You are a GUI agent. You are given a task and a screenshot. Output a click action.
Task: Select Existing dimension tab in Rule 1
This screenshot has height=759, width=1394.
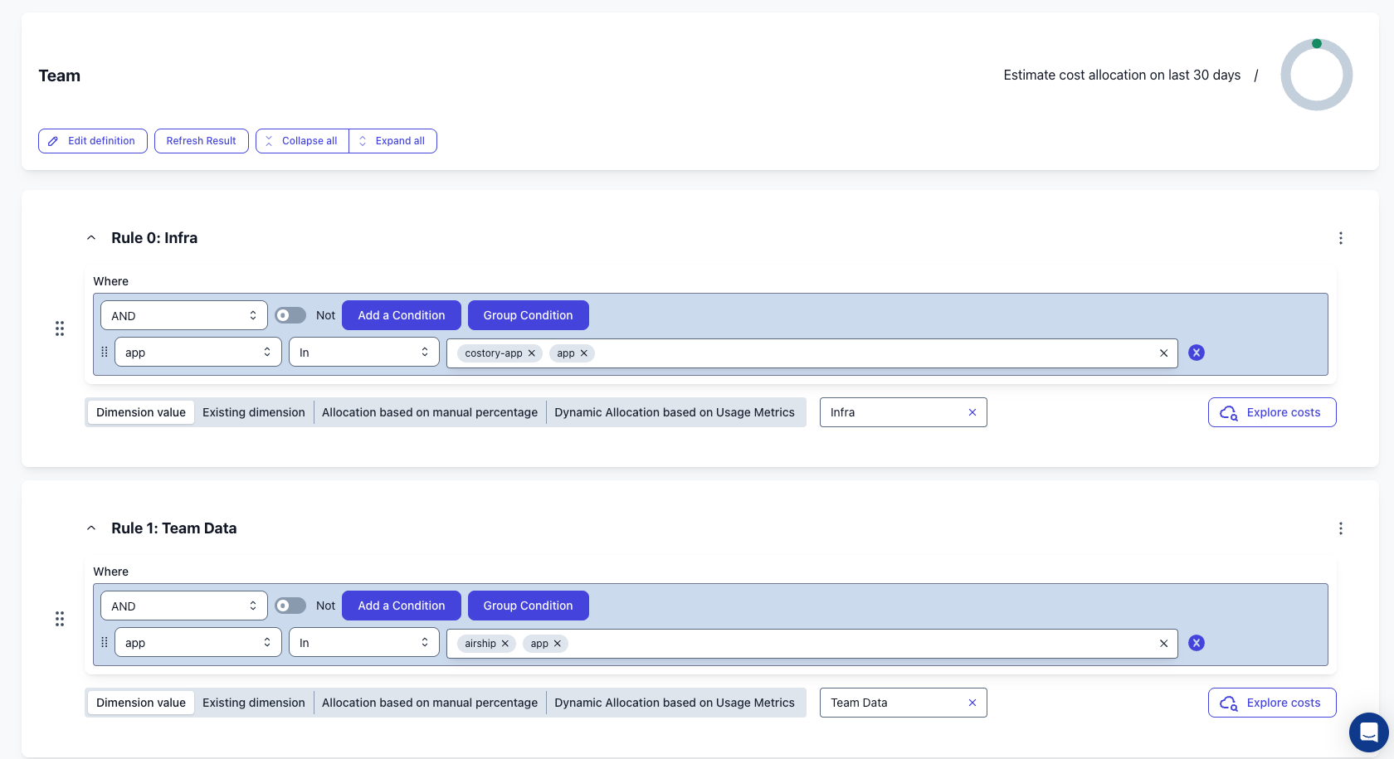pos(254,703)
